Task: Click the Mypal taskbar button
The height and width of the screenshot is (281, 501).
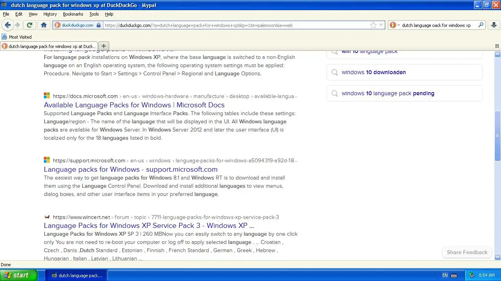Action: pyautogui.click(x=77, y=276)
